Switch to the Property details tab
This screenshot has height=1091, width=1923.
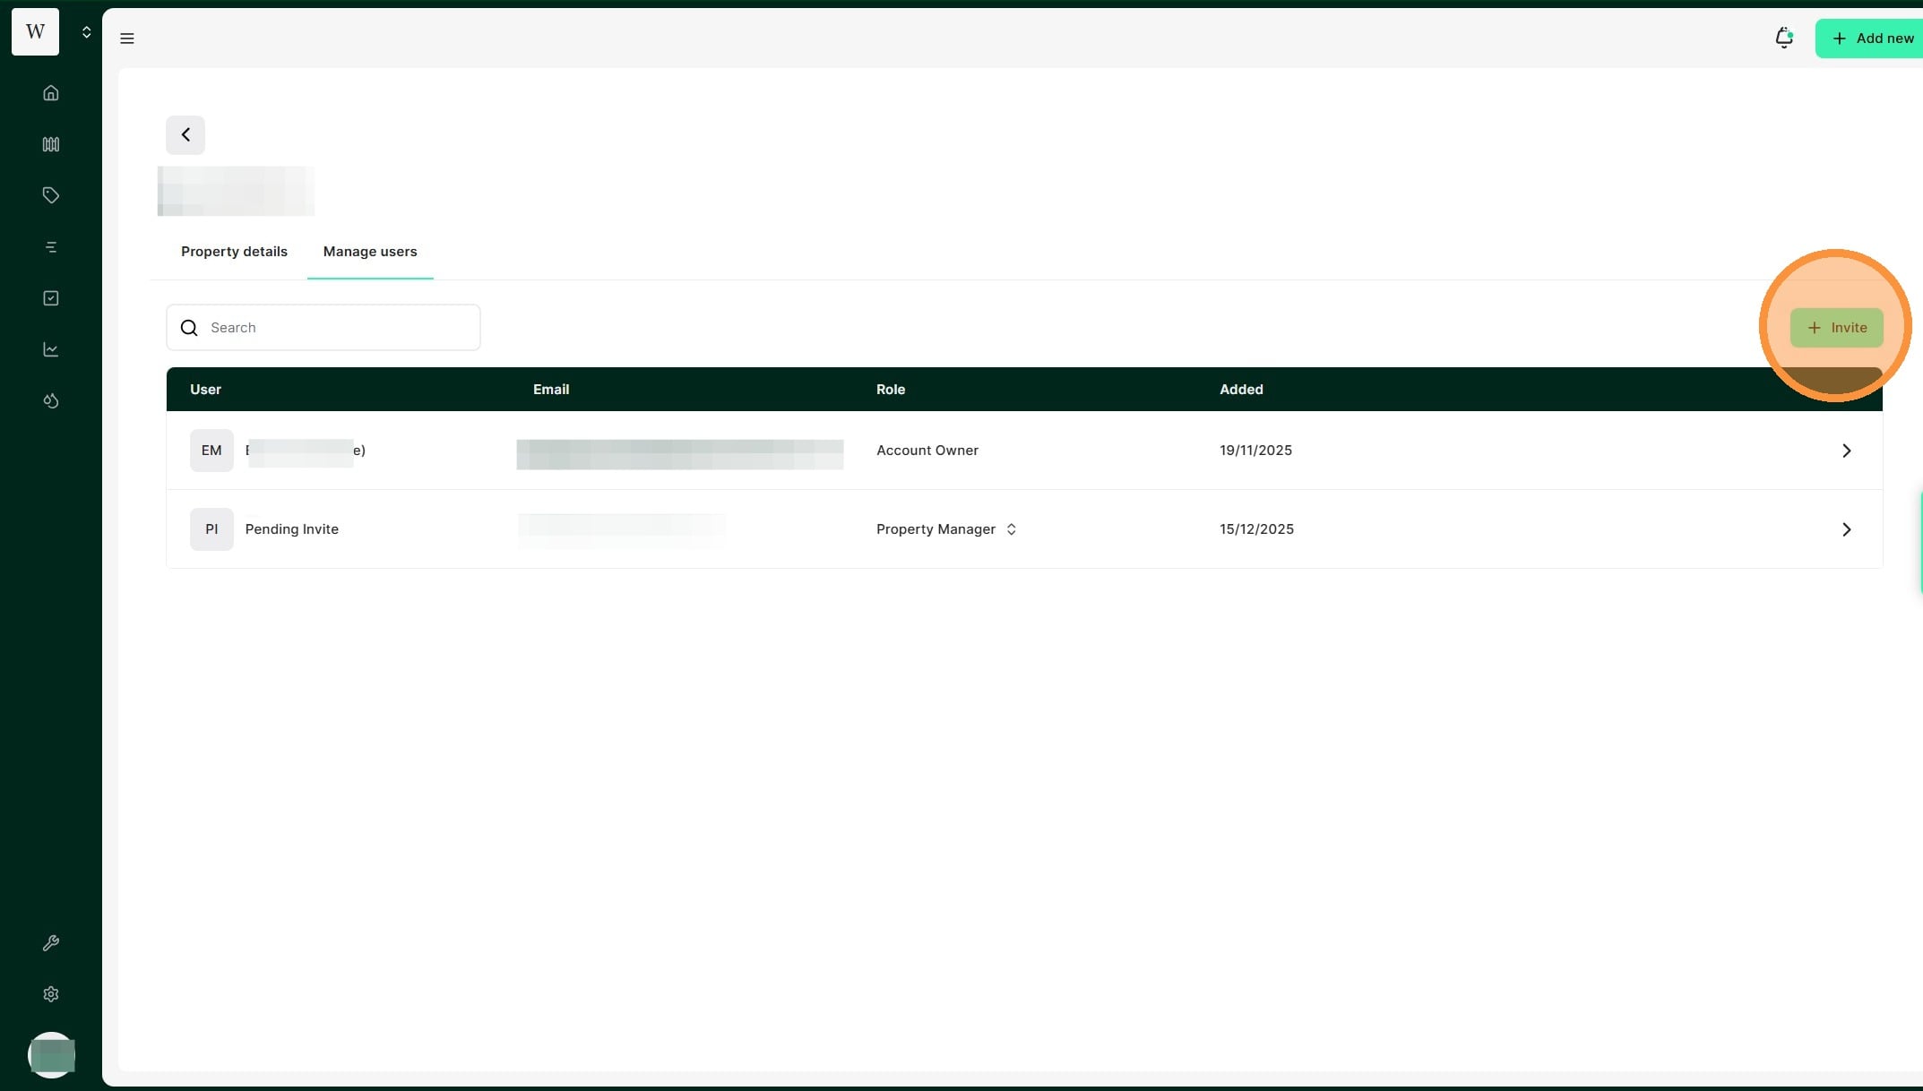[234, 252]
